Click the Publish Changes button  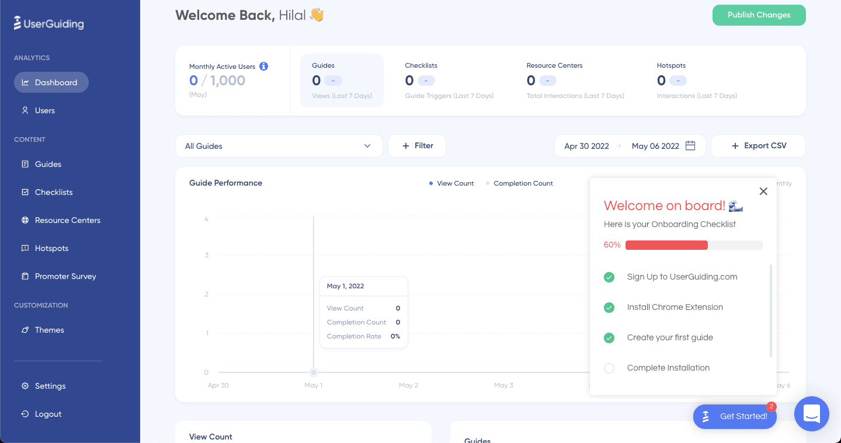[x=759, y=15]
